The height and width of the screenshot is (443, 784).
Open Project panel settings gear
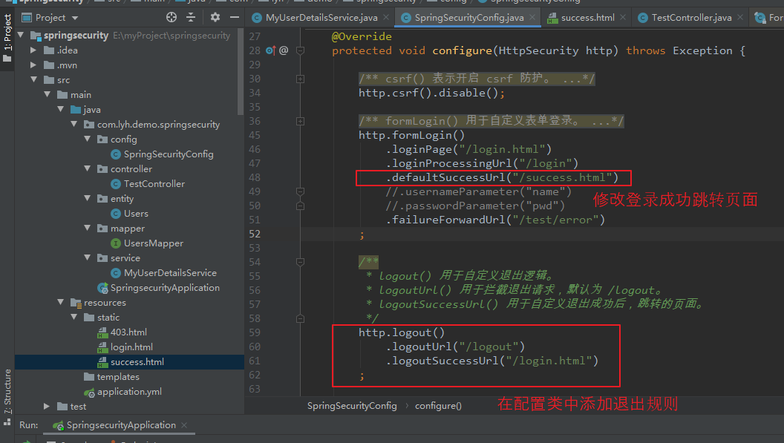tap(215, 18)
